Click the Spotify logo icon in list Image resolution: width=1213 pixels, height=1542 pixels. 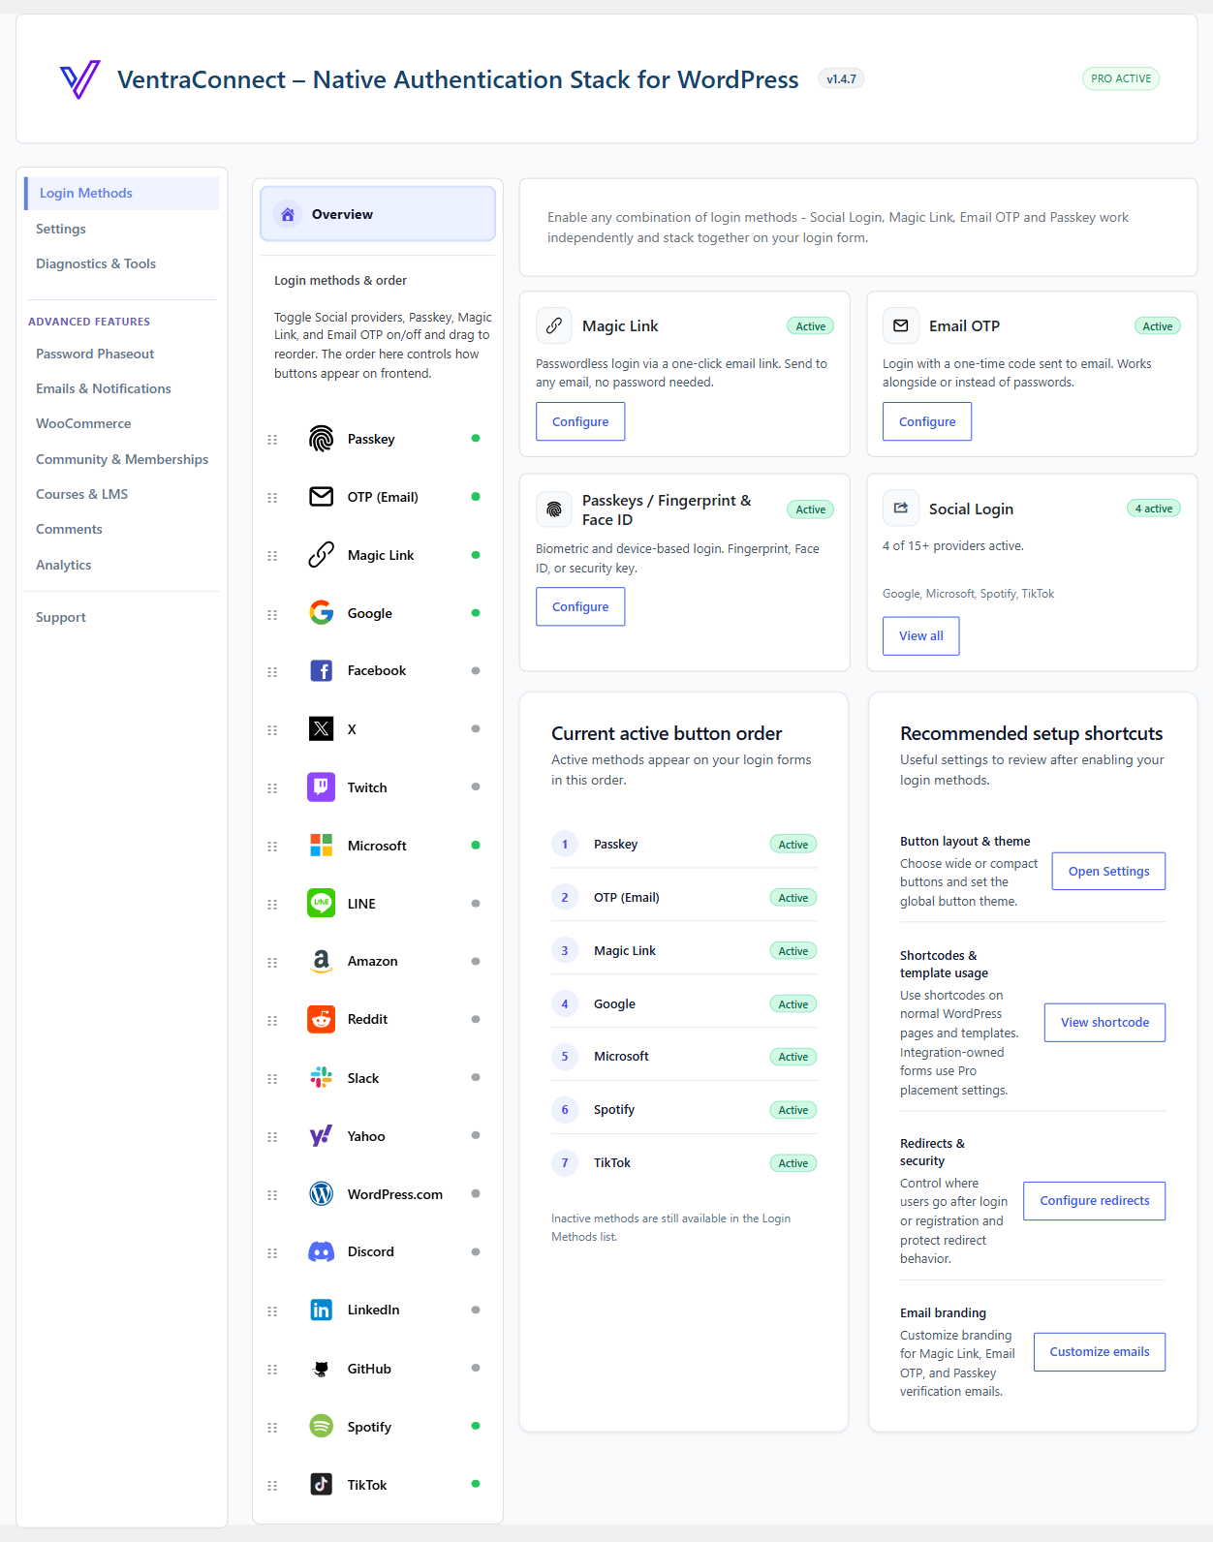pyautogui.click(x=321, y=1426)
